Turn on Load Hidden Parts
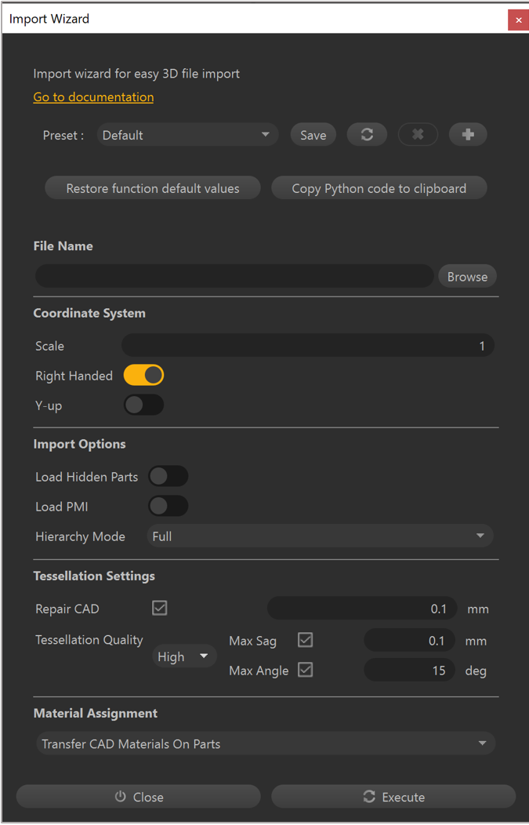The height and width of the screenshot is (825, 529). pyautogui.click(x=168, y=477)
